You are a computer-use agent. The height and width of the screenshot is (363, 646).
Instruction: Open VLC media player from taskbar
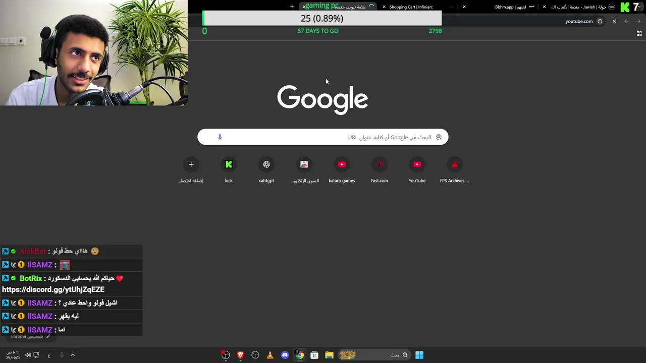(x=270, y=355)
